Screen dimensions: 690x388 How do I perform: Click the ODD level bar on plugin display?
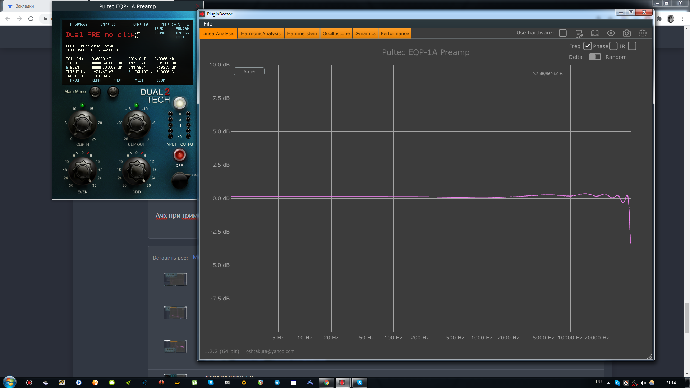click(96, 63)
